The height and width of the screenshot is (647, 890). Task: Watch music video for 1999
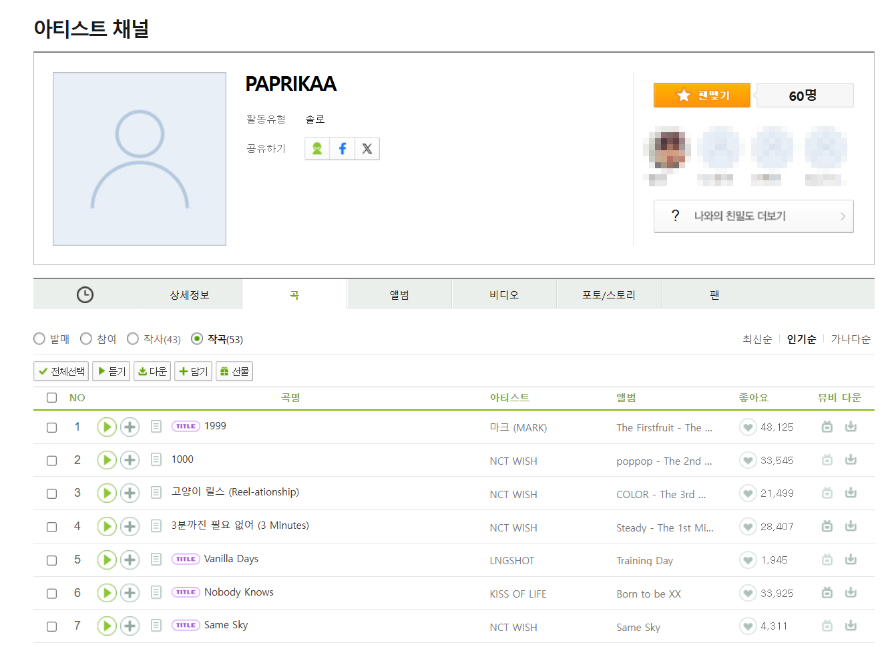point(827,427)
